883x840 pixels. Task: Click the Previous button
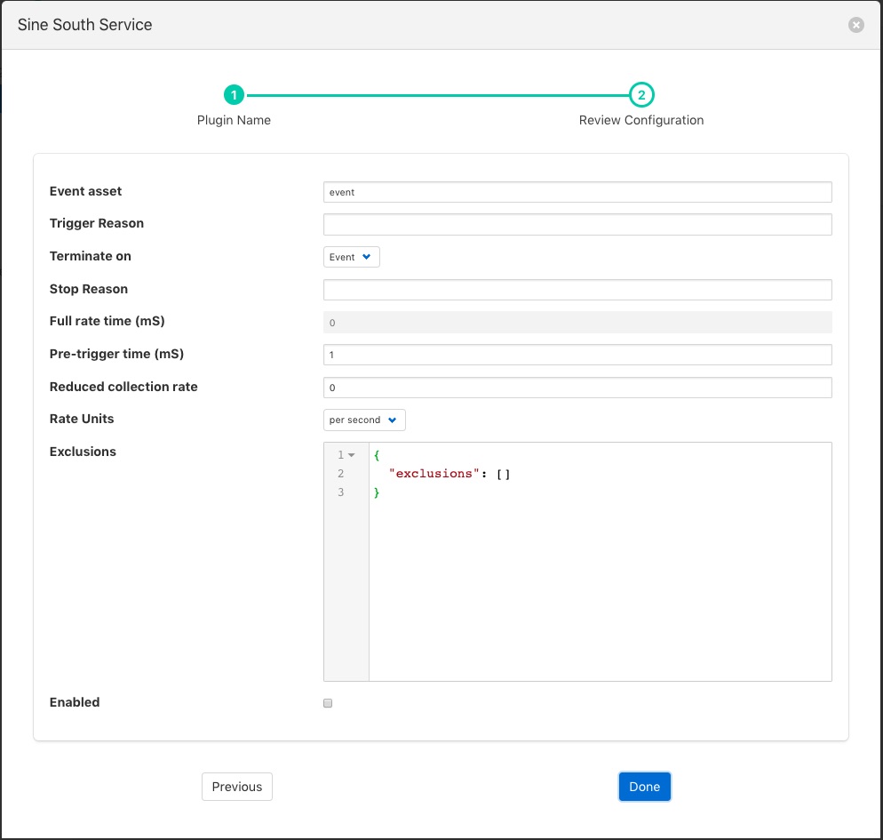[237, 787]
